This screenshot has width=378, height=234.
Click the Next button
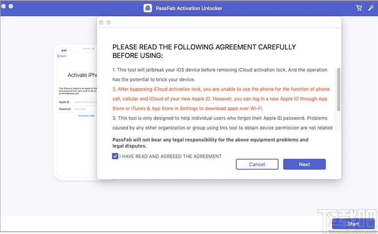304,164
